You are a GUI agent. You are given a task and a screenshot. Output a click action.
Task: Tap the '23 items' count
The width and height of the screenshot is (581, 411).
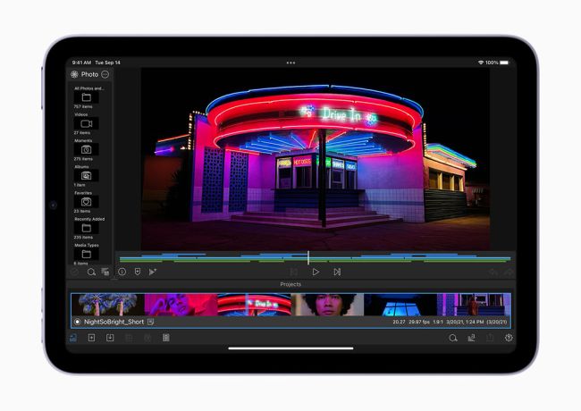(x=82, y=211)
